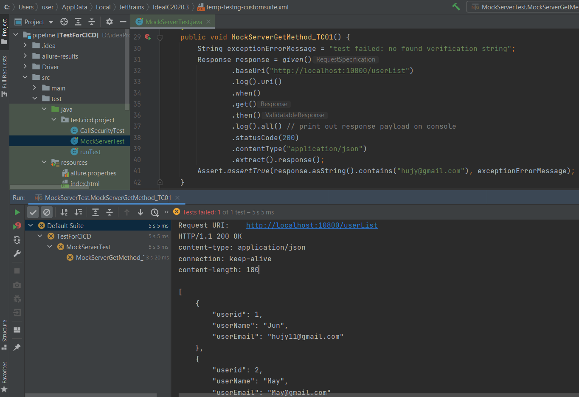Select runTest class in project tree
The image size is (579, 397).
pos(85,152)
